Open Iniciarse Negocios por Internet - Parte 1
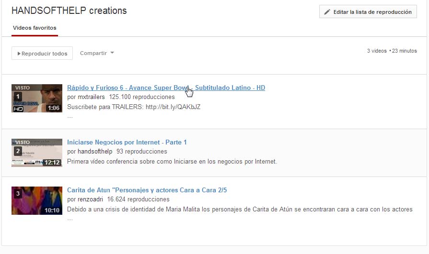Screen dimensions: 429x254 coord(127,142)
